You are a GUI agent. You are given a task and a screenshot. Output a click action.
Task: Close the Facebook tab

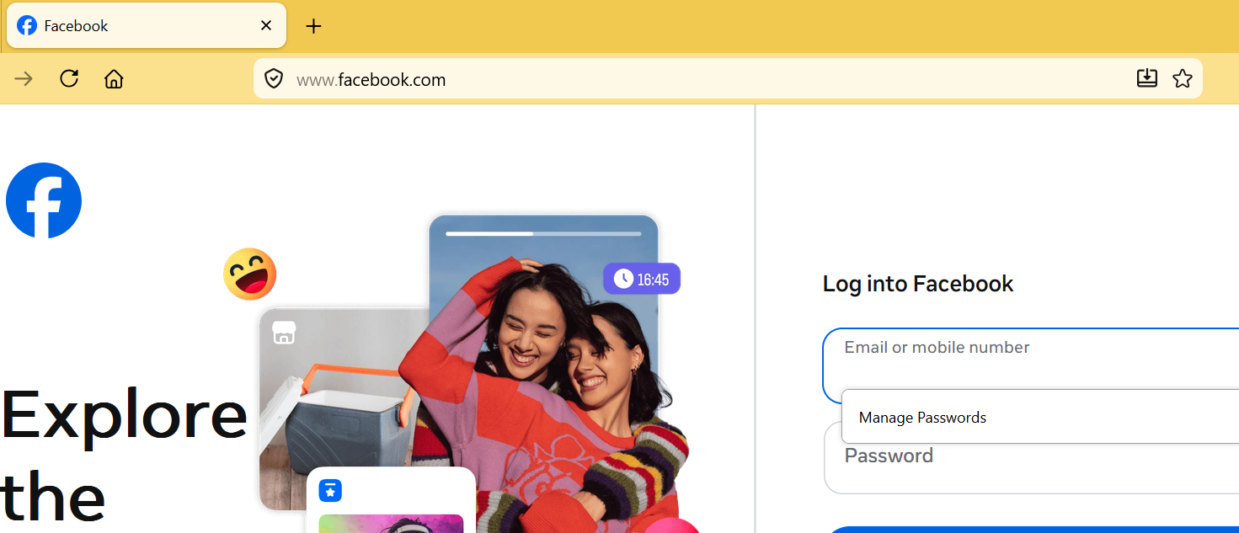pos(266,25)
